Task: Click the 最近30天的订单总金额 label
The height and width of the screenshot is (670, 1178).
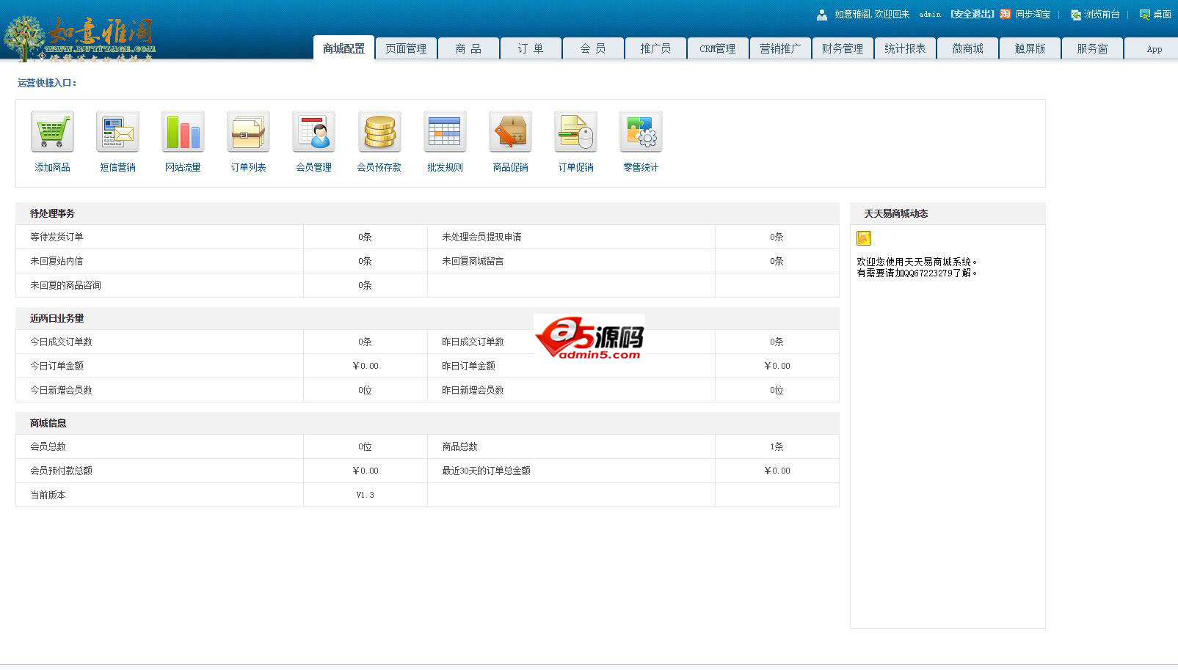Action: tap(486, 471)
